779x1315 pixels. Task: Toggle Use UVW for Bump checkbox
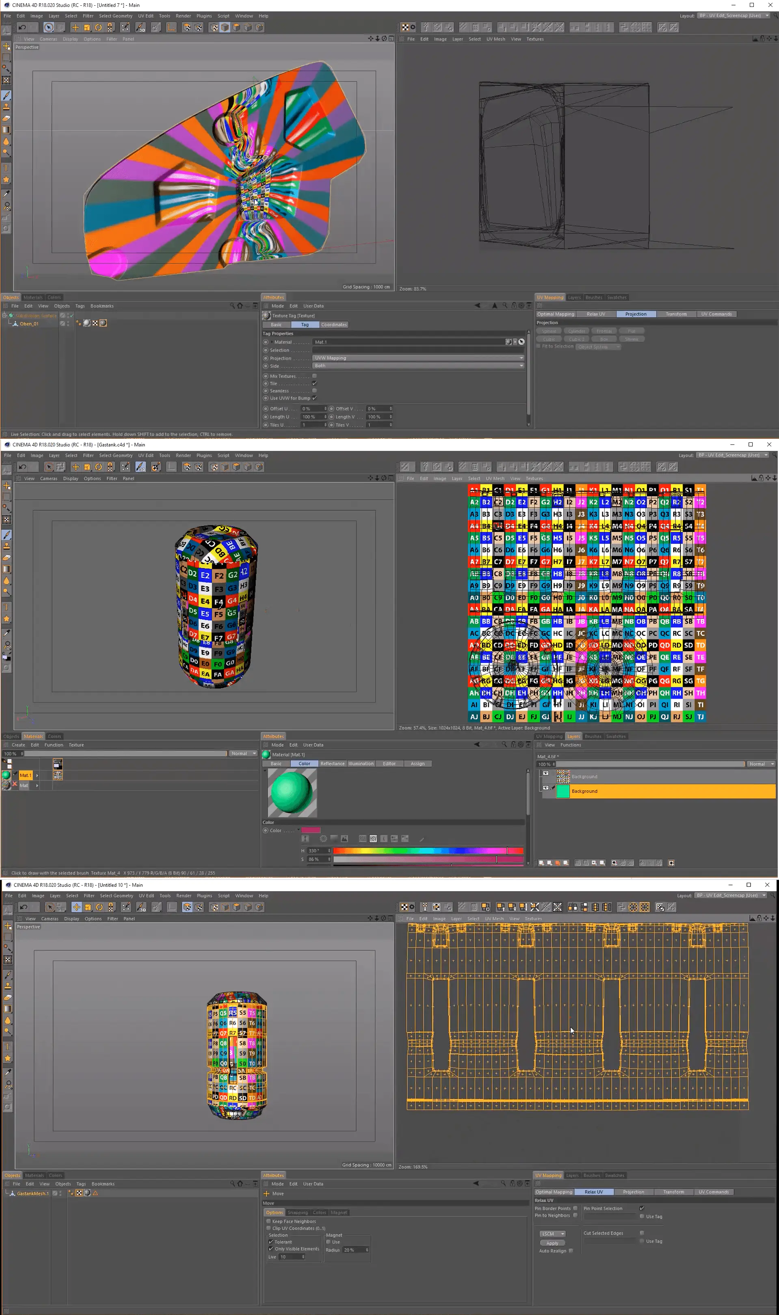click(314, 398)
